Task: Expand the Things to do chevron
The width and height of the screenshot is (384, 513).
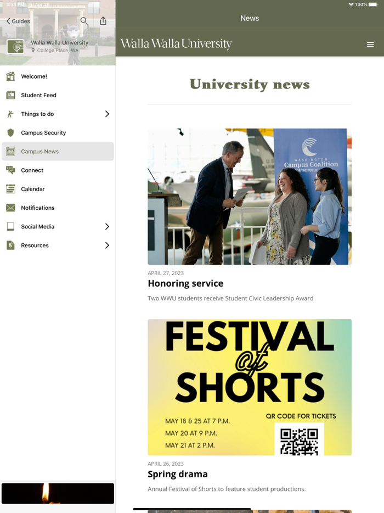Action: 107,114
